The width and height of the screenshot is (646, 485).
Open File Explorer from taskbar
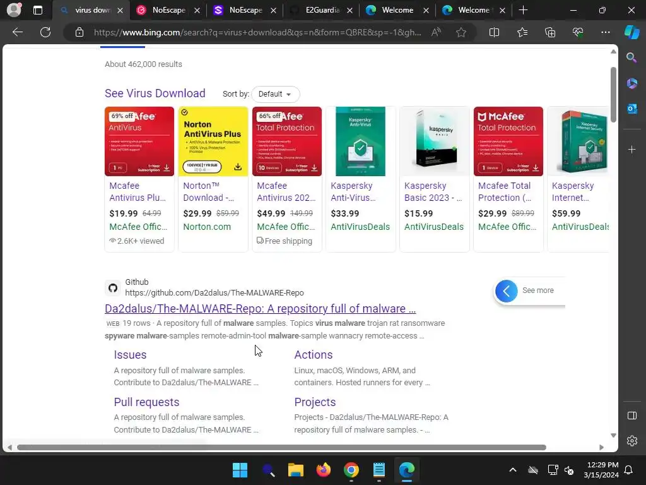pyautogui.click(x=295, y=470)
